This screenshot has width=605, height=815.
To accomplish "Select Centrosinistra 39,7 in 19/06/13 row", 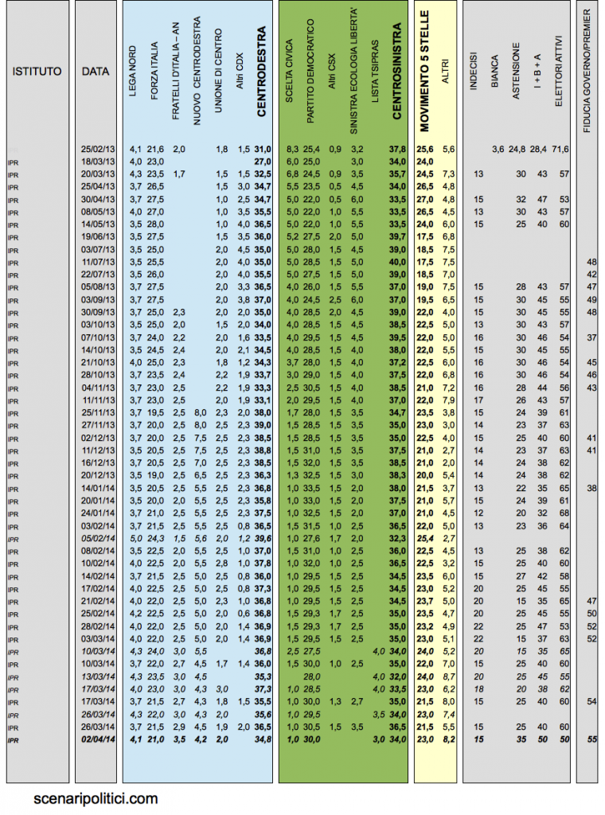I will coord(397,237).
